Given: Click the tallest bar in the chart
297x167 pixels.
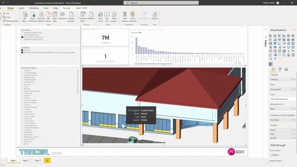Looking at the screenshot, I should [136, 46].
